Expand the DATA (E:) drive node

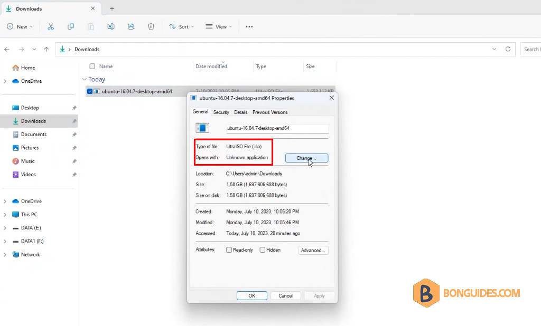tap(5, 228)
